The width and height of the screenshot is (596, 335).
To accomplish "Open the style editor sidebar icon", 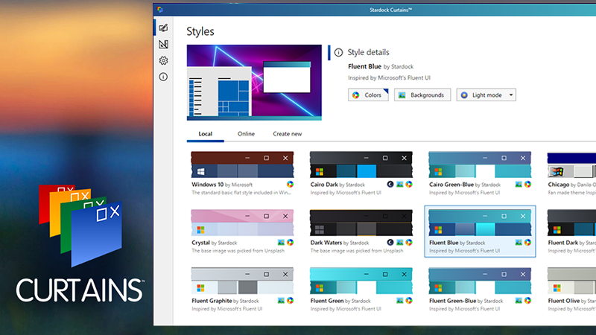I will (x=163, y=45).
